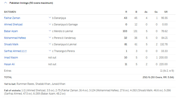This screenshot has height=98, width=176.
Task: Open Hasan Ali player profile
Action: (10, 64)
